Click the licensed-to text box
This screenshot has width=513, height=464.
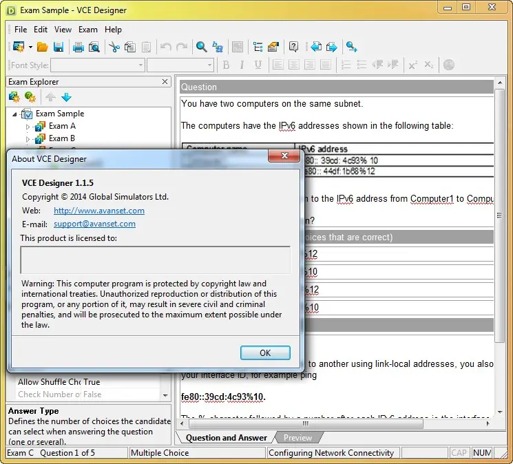155,260
